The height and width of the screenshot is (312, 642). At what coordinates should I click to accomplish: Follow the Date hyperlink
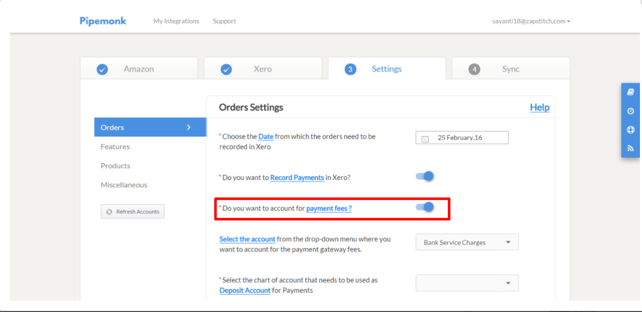click(x=266, y=136)
